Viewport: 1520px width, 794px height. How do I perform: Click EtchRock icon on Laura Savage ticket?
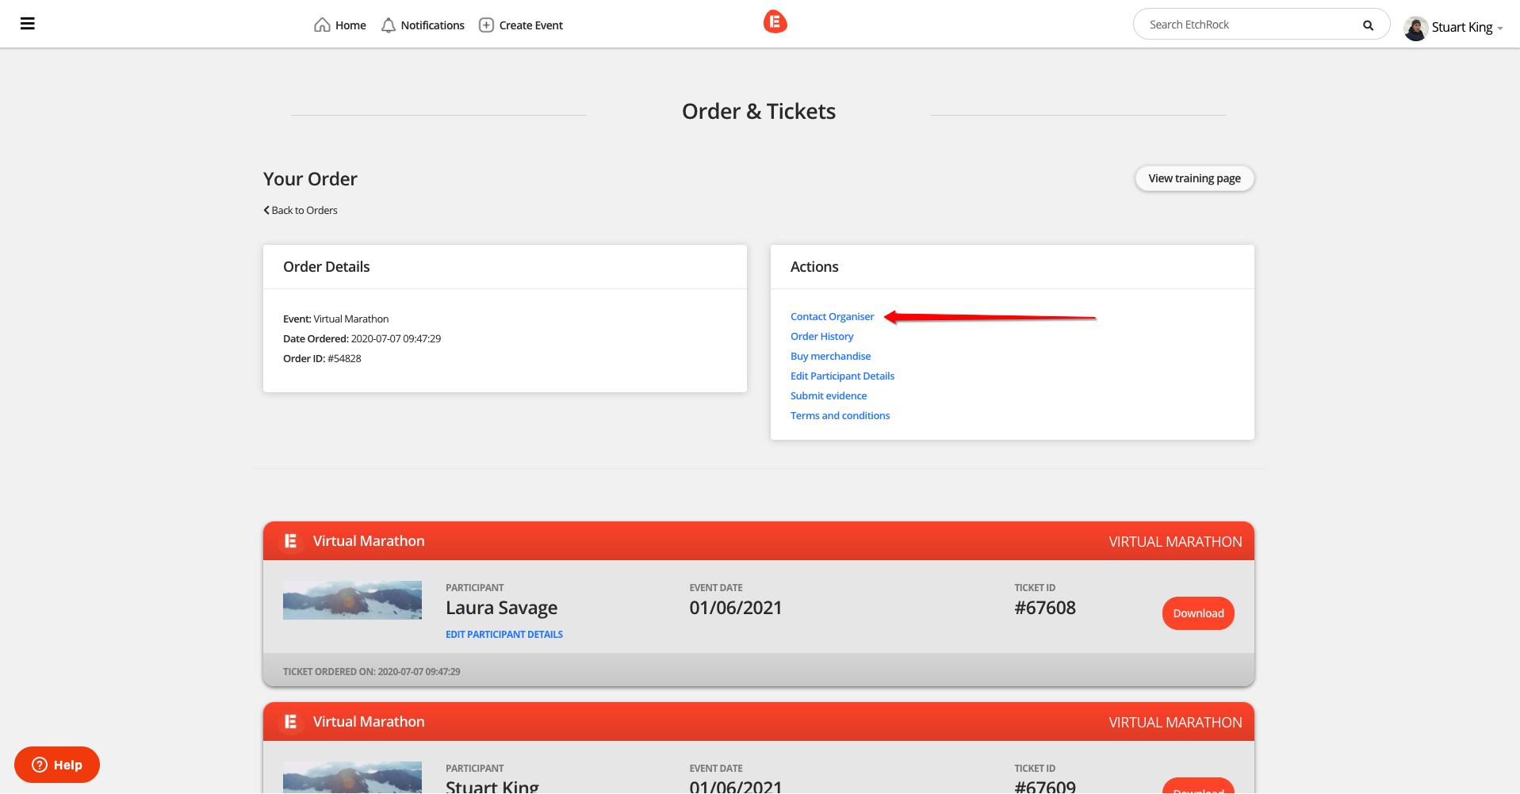coord(291,541)
